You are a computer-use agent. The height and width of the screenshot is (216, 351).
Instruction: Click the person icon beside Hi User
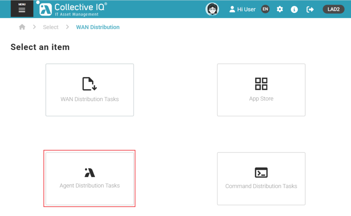(232, 9)
